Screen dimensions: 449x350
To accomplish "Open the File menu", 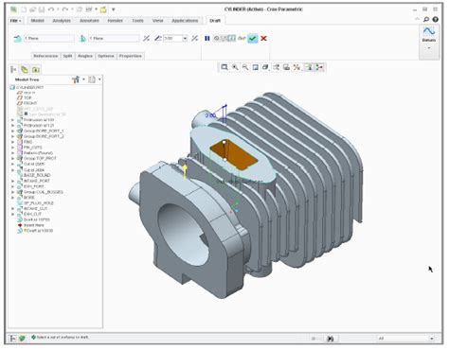I will [15, 21].
